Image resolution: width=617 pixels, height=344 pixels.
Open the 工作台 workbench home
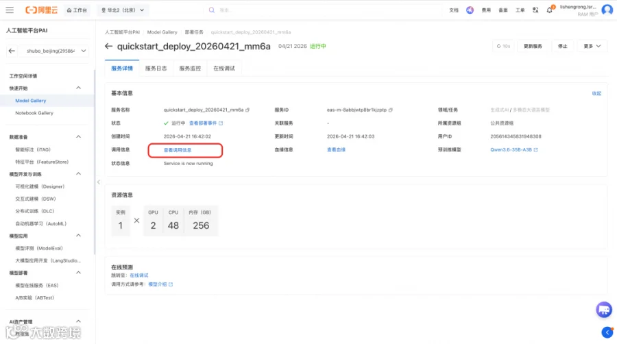pos(77,10)
